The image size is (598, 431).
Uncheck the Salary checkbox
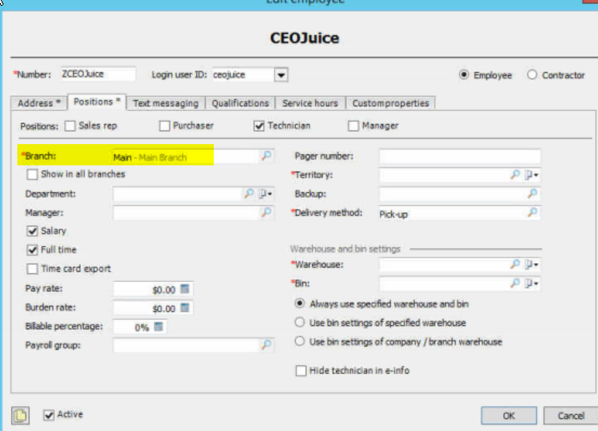point(32,231)
